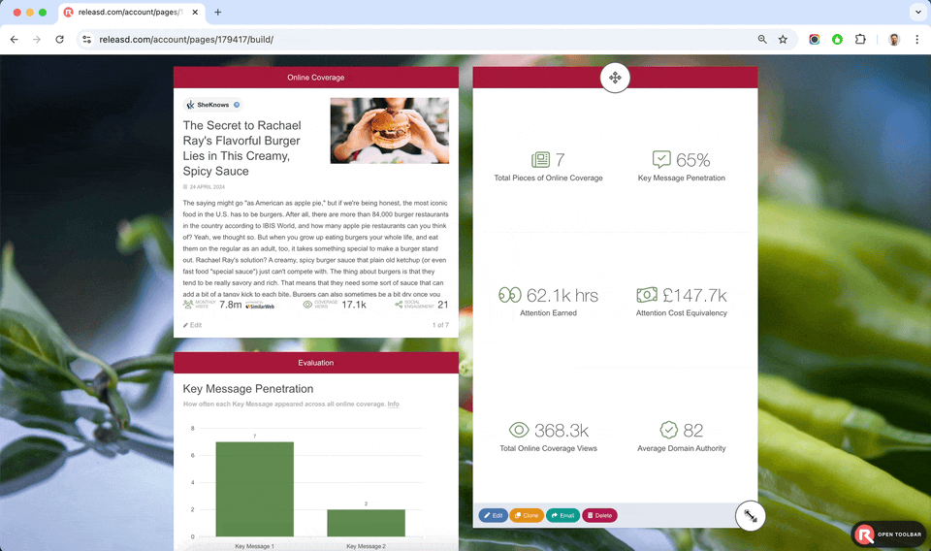Click the Key Message 2 bar
Screen dimensions: 931x551
(366, 522)
